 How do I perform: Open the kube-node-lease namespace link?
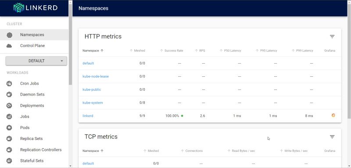(96, 76)
